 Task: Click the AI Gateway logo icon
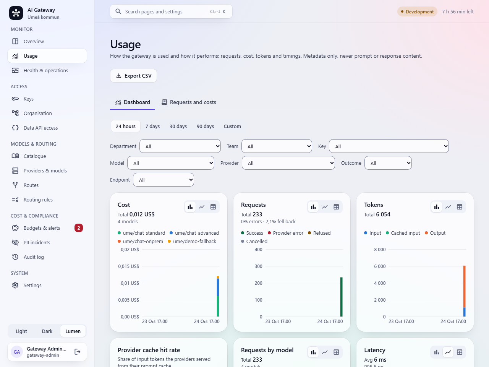pyautogui.click(x=16, y=13)
